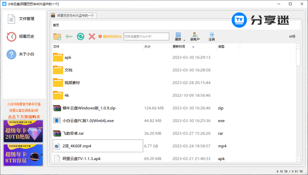Viewport: 308px width, 175px height.
Task: Sort files by 大小 column
Action: (147, 47)
